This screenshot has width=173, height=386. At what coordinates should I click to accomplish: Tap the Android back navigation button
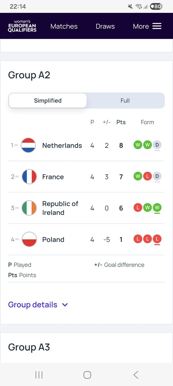136,374
